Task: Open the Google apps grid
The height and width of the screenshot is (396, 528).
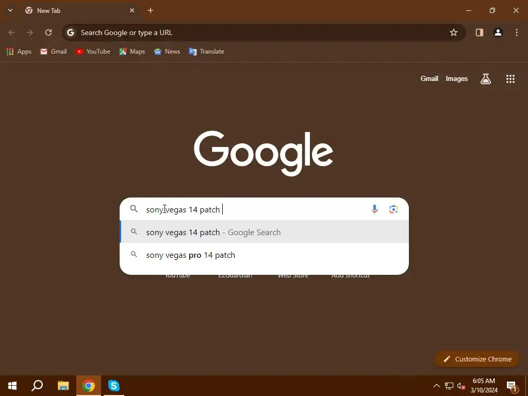Action: click(510, 79)
